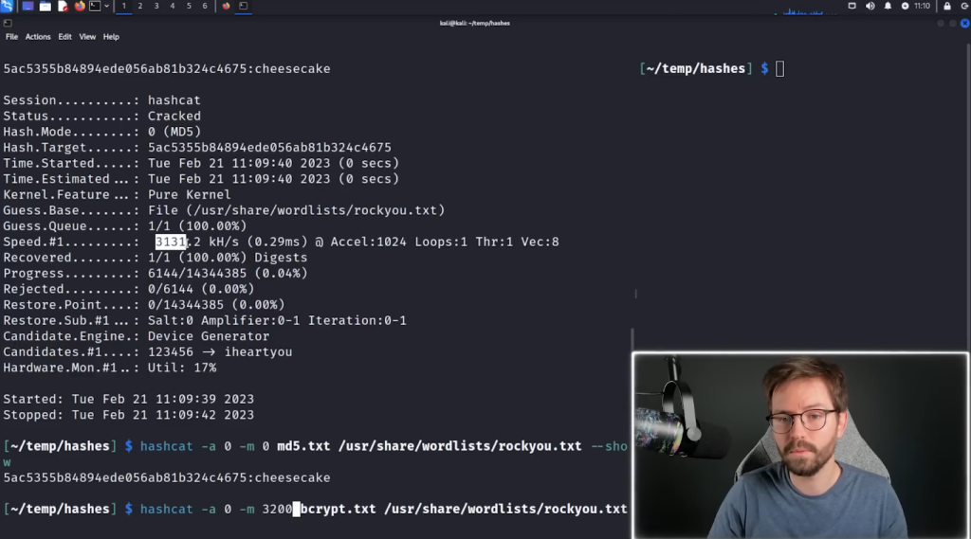Click 'Stopped: Tue Feb 21 11:09:42 2023' line
The image size is (971, 539).
(129, 415)
